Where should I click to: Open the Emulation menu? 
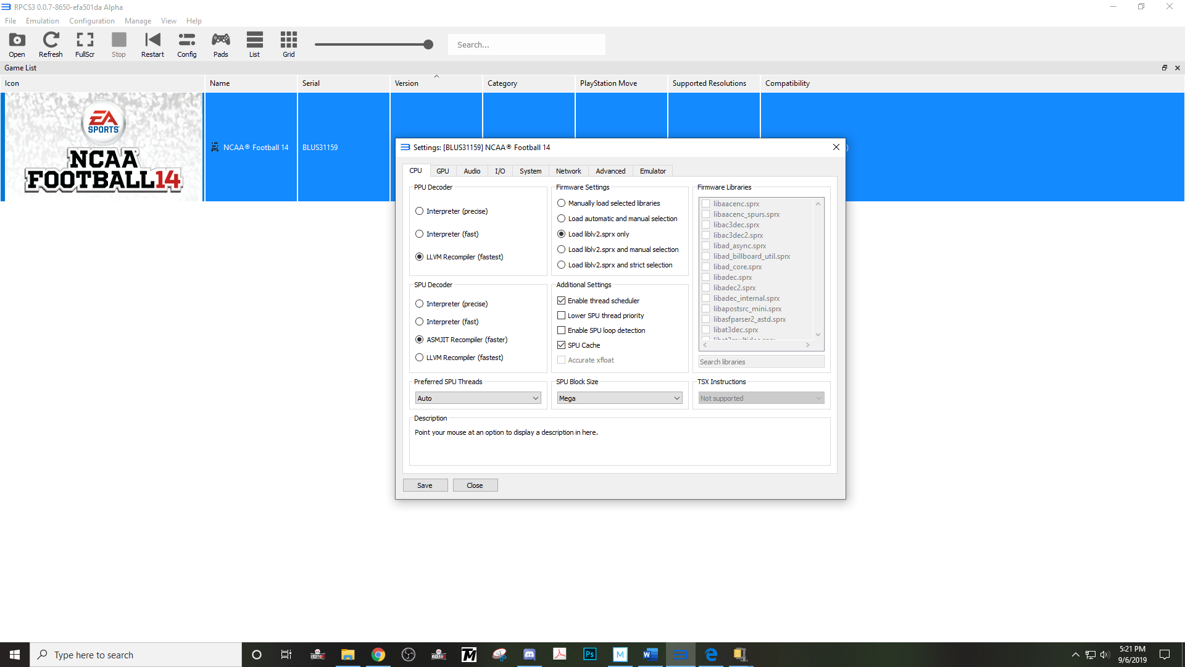point(43,21)
